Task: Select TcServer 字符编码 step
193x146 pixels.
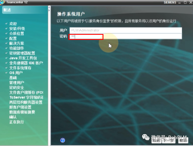Action: tap(26, 97)
